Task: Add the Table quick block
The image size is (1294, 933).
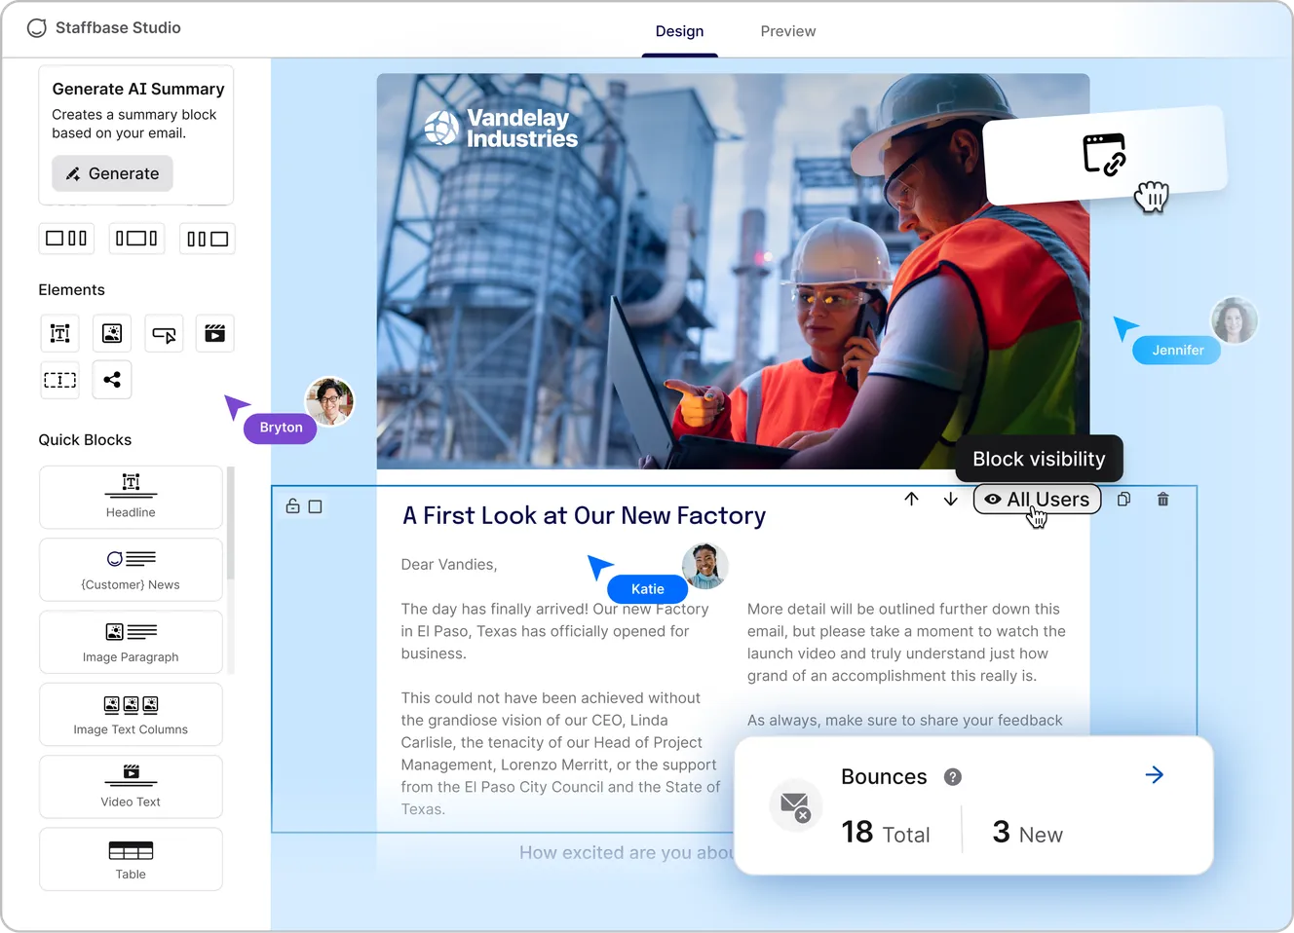Action: pyautogui.click(x=131, y=859)
